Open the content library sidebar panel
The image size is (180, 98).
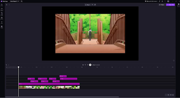click(x=2, y=14)
